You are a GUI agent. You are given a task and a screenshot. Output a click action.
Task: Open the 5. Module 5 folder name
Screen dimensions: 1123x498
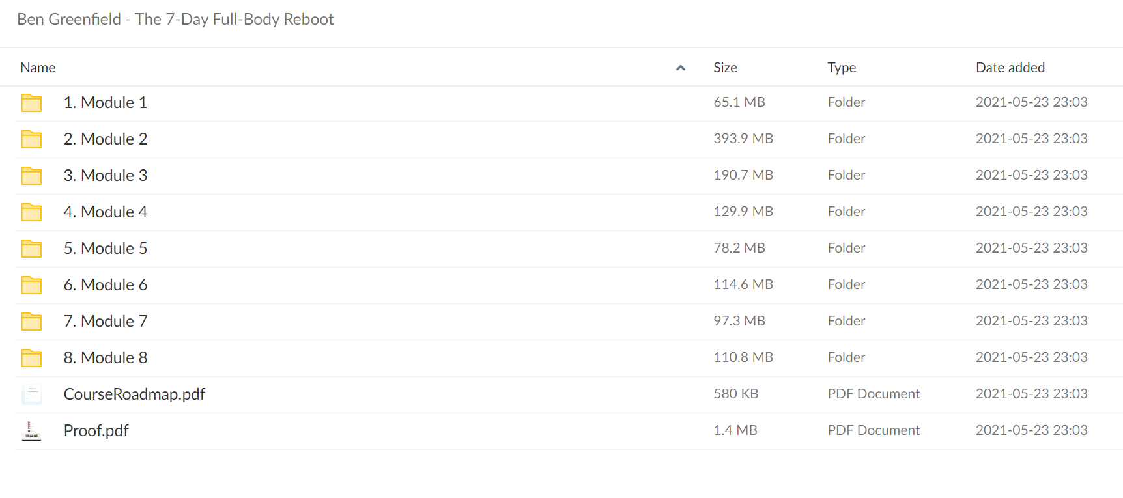click(106, 249)
